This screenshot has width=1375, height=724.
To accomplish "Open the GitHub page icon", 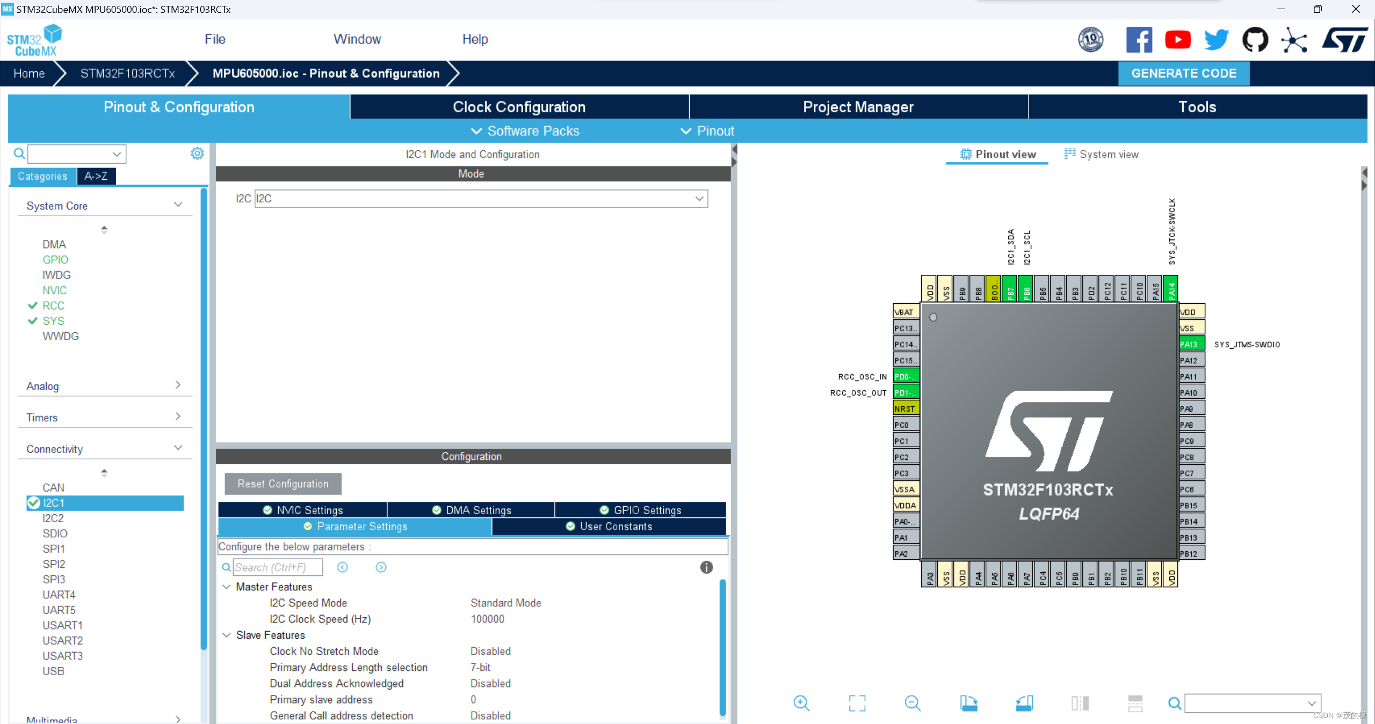I will (1256, 39).
